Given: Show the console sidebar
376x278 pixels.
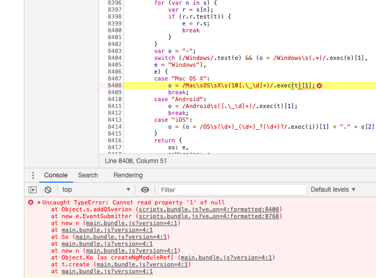Looking at the screenshot, I should [x=33, y=190].
